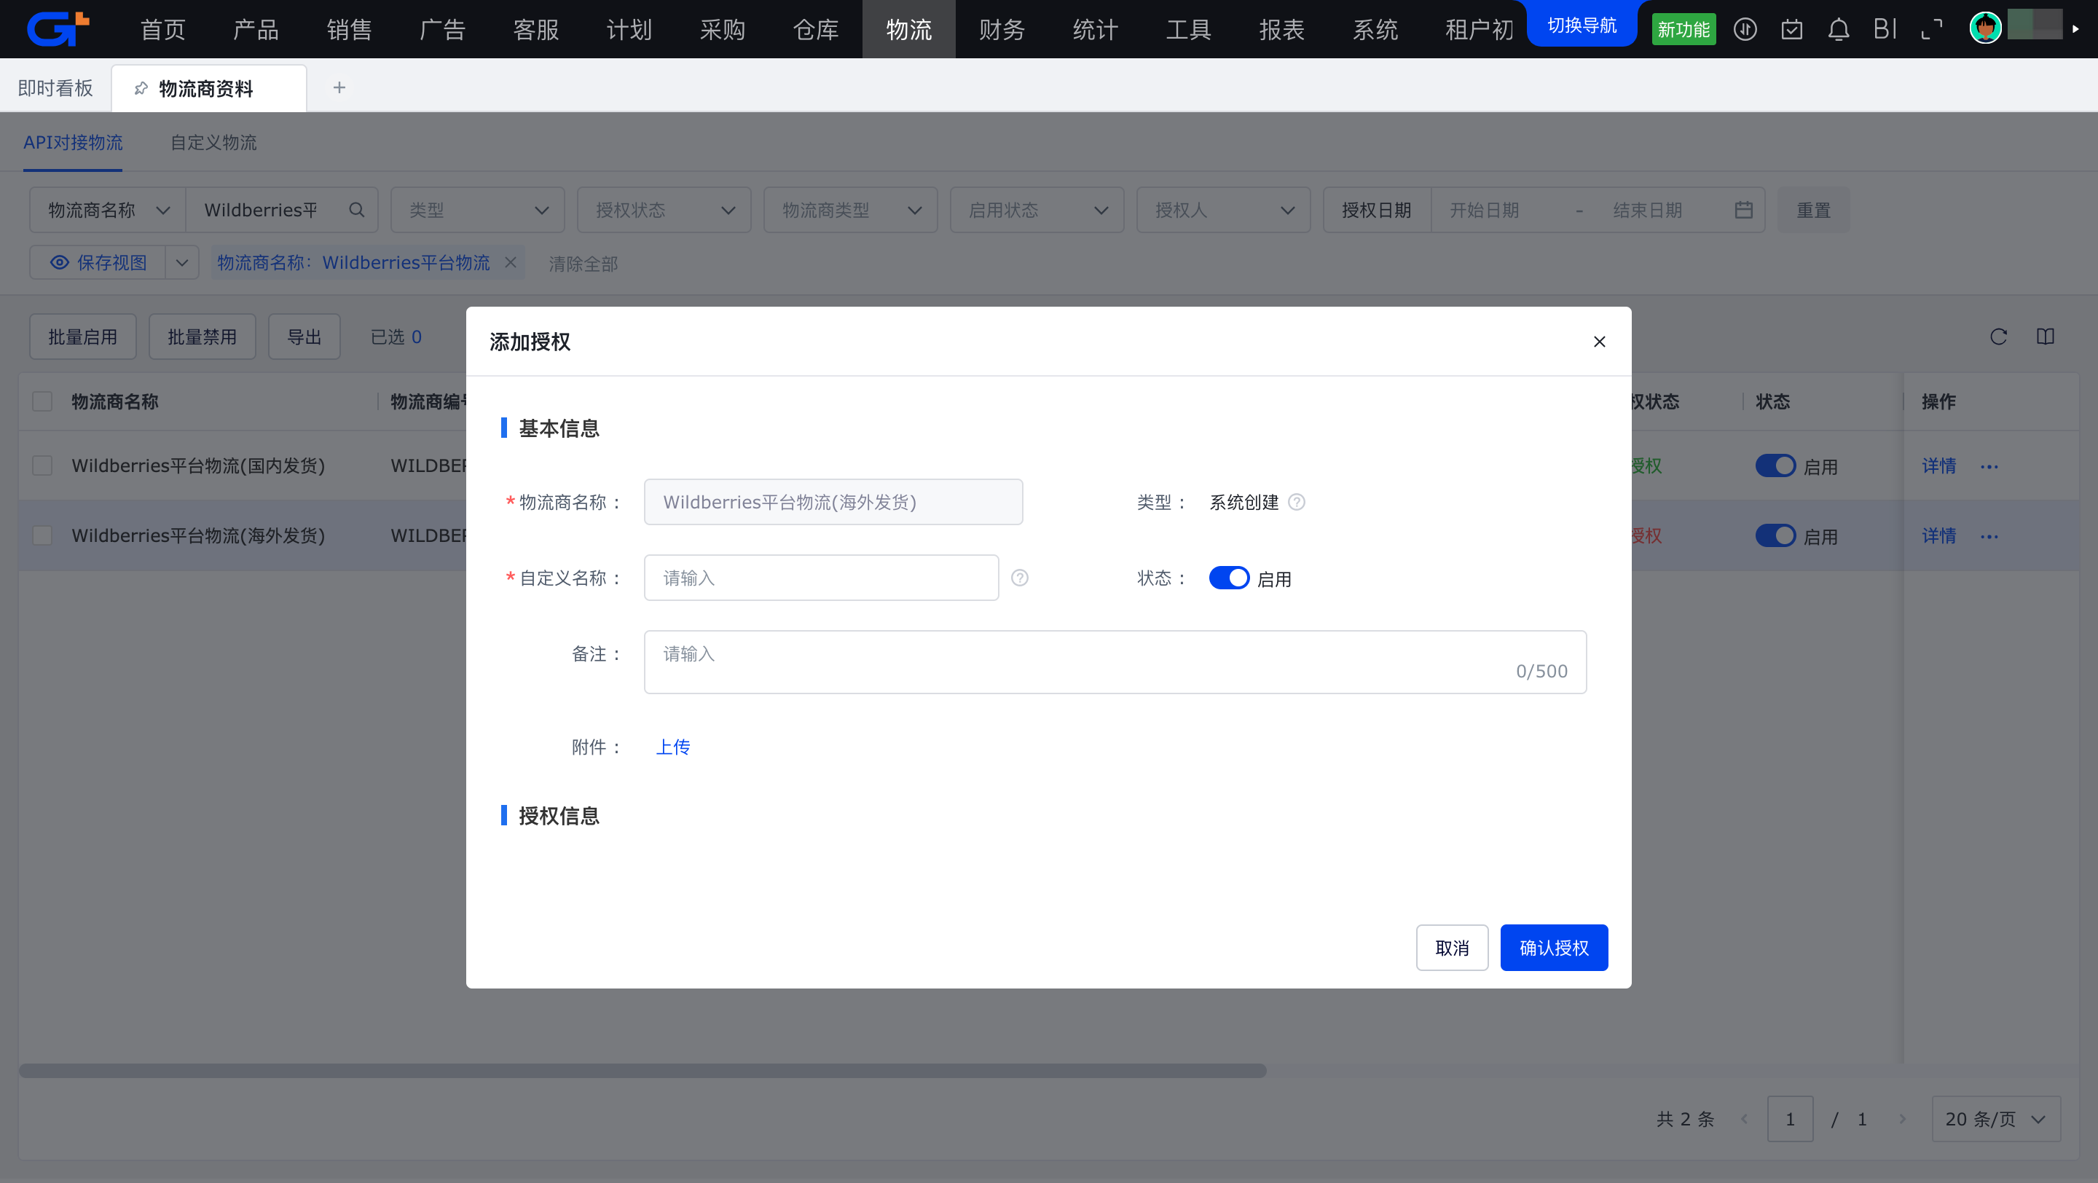Click the notification bell icon
The image size is (2098, 1183).
(1838, 30)
